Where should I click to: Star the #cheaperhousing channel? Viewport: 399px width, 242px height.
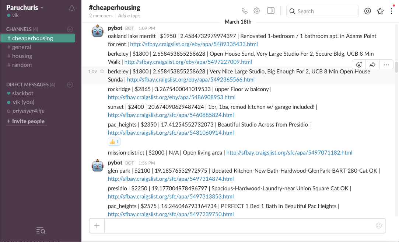pos(380,11)
